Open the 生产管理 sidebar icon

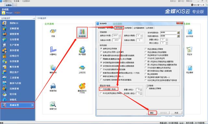[x=4, y=45]
